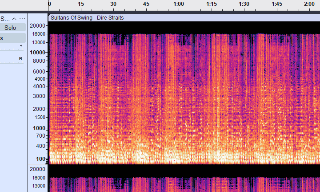The image size is (320, 192).
Task: Click the 0 mark on the timeline ruler
Action: click(49, 4)
